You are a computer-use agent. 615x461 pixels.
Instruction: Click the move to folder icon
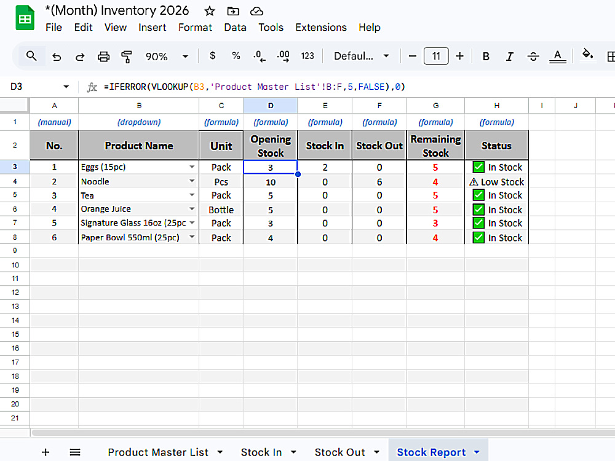point(233,11)
